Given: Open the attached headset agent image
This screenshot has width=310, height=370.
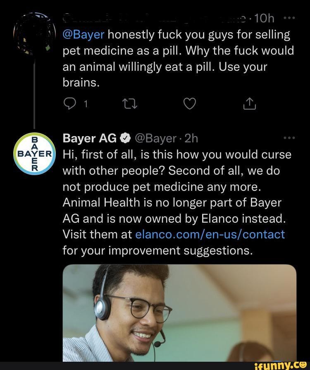Looking at the screenshot, I should [x=180, y=312].
